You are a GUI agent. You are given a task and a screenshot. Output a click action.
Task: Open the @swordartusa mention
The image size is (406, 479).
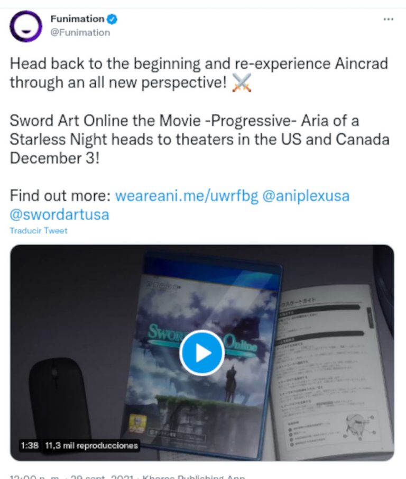click(60, 214)
